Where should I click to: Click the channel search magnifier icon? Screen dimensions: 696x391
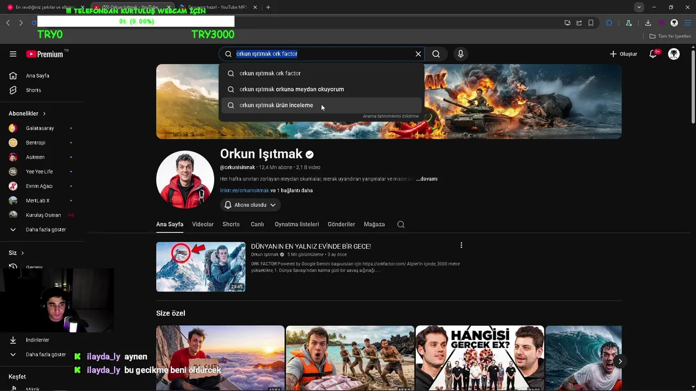click(x=401, y=224)
